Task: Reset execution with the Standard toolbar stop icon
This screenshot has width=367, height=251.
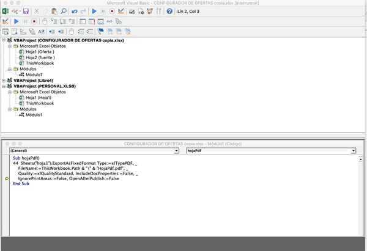Action: (112, 11)
